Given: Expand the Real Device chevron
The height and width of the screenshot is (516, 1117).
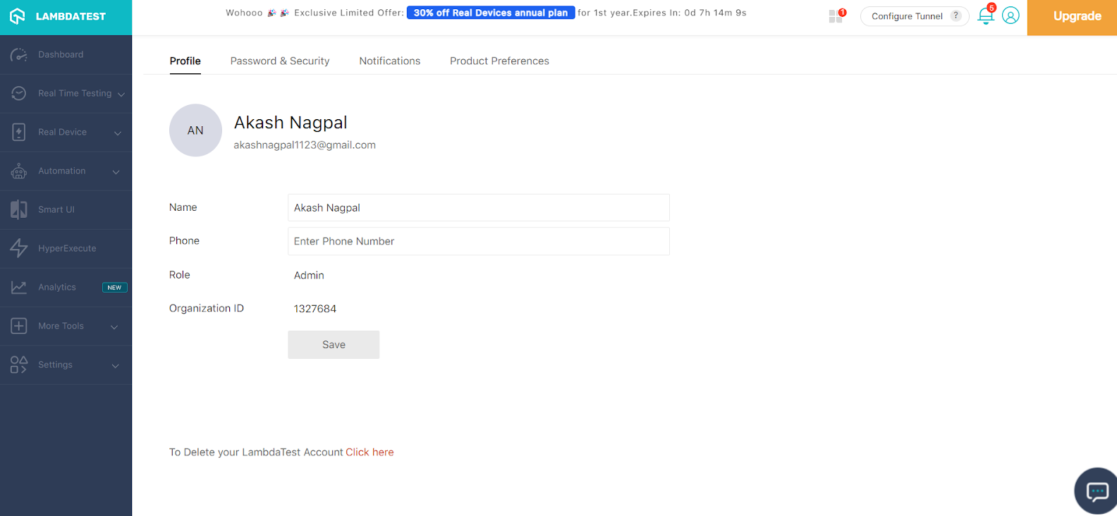Looking at the screenshot, I should (x=118, y=133).
